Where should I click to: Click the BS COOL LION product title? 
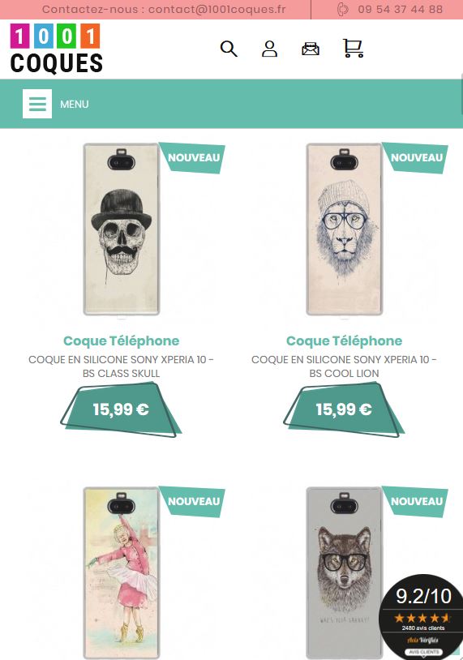(345, 366)
